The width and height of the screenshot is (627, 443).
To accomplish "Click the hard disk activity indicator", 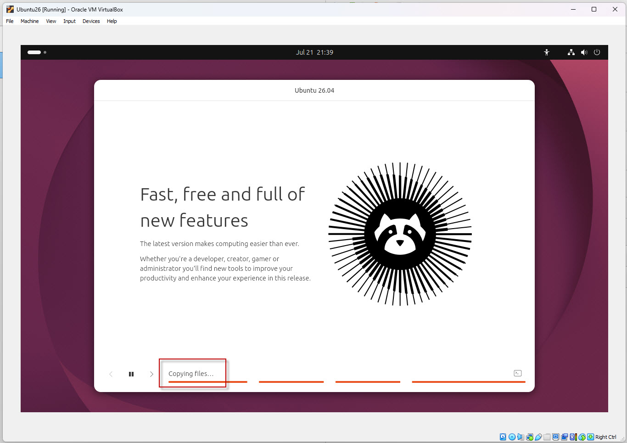I will 503,437.
